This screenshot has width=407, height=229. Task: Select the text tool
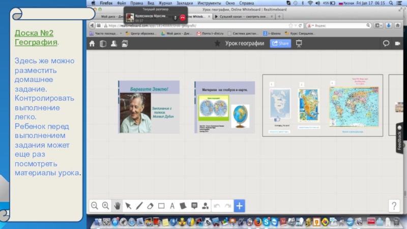pos(172,206)
